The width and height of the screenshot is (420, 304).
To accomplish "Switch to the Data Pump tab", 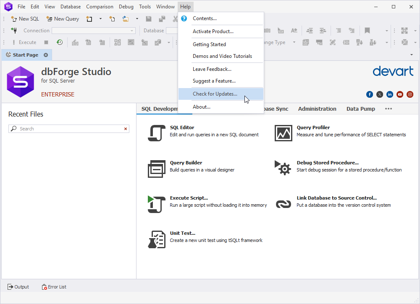I will click(x=360, y=109).
